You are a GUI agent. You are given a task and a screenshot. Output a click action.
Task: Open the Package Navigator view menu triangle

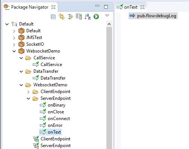(107, 16)
